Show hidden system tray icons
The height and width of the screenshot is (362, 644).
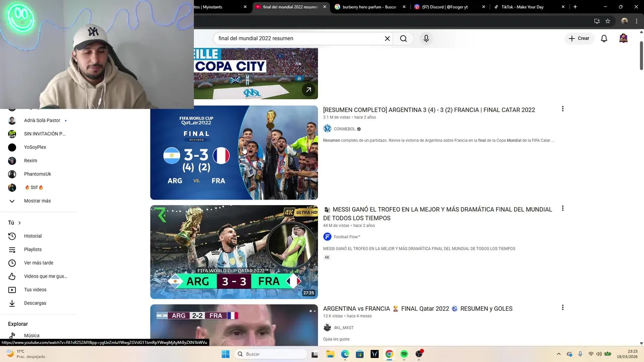(558, 354)
